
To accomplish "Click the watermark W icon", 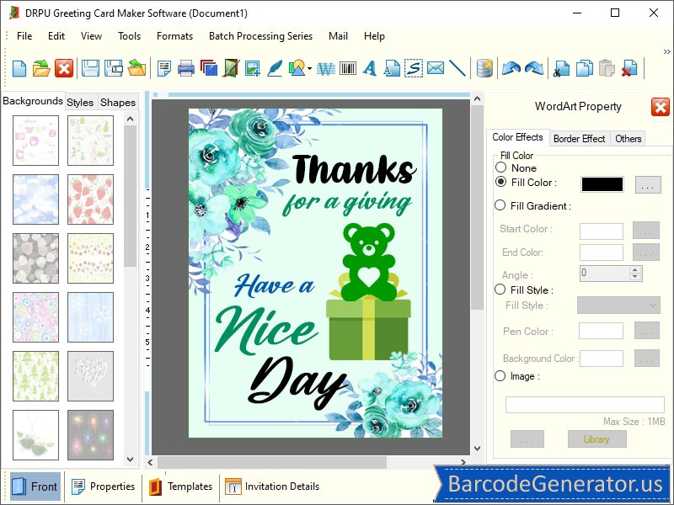I will point(326,68).
